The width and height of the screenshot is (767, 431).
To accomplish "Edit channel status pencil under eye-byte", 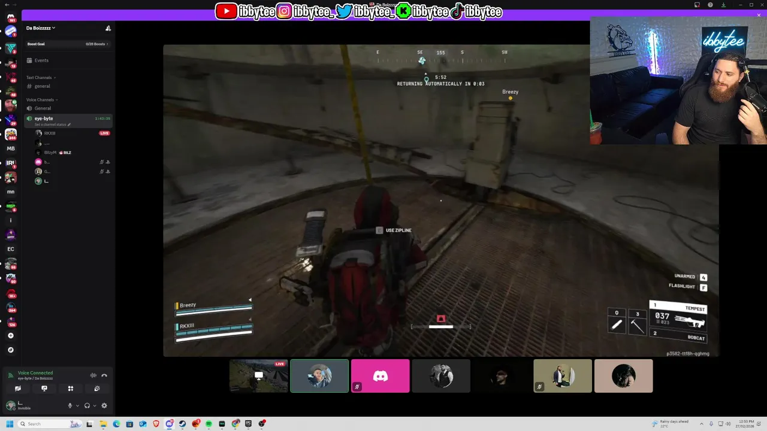I will 69,125.
